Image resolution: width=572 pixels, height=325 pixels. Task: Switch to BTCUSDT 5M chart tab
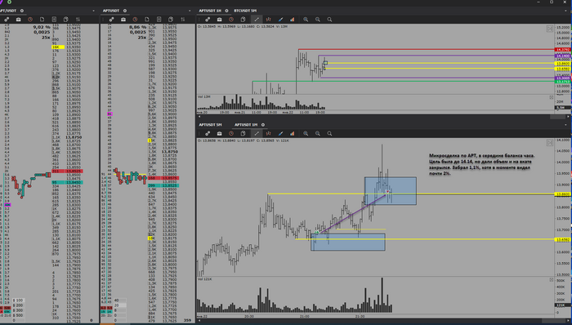click(245, 11)
